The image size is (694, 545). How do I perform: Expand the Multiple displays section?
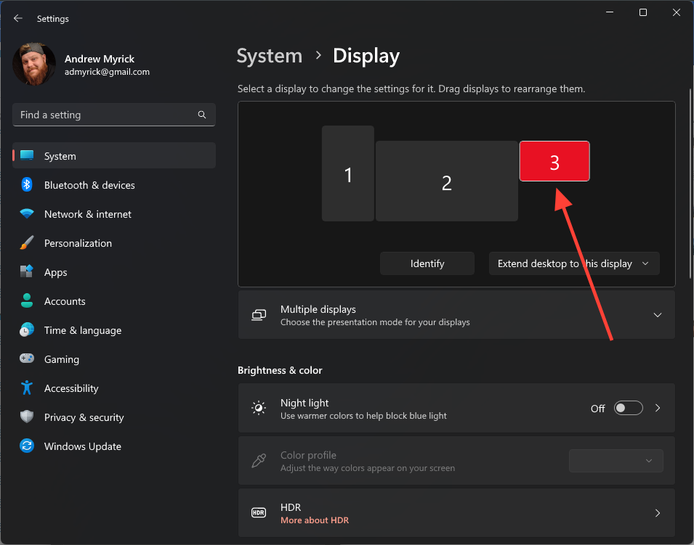point(658,315)
